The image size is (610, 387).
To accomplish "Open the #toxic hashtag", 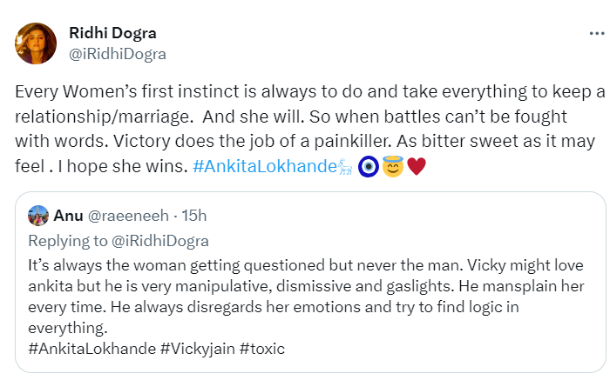I will (x=261, y=348).
